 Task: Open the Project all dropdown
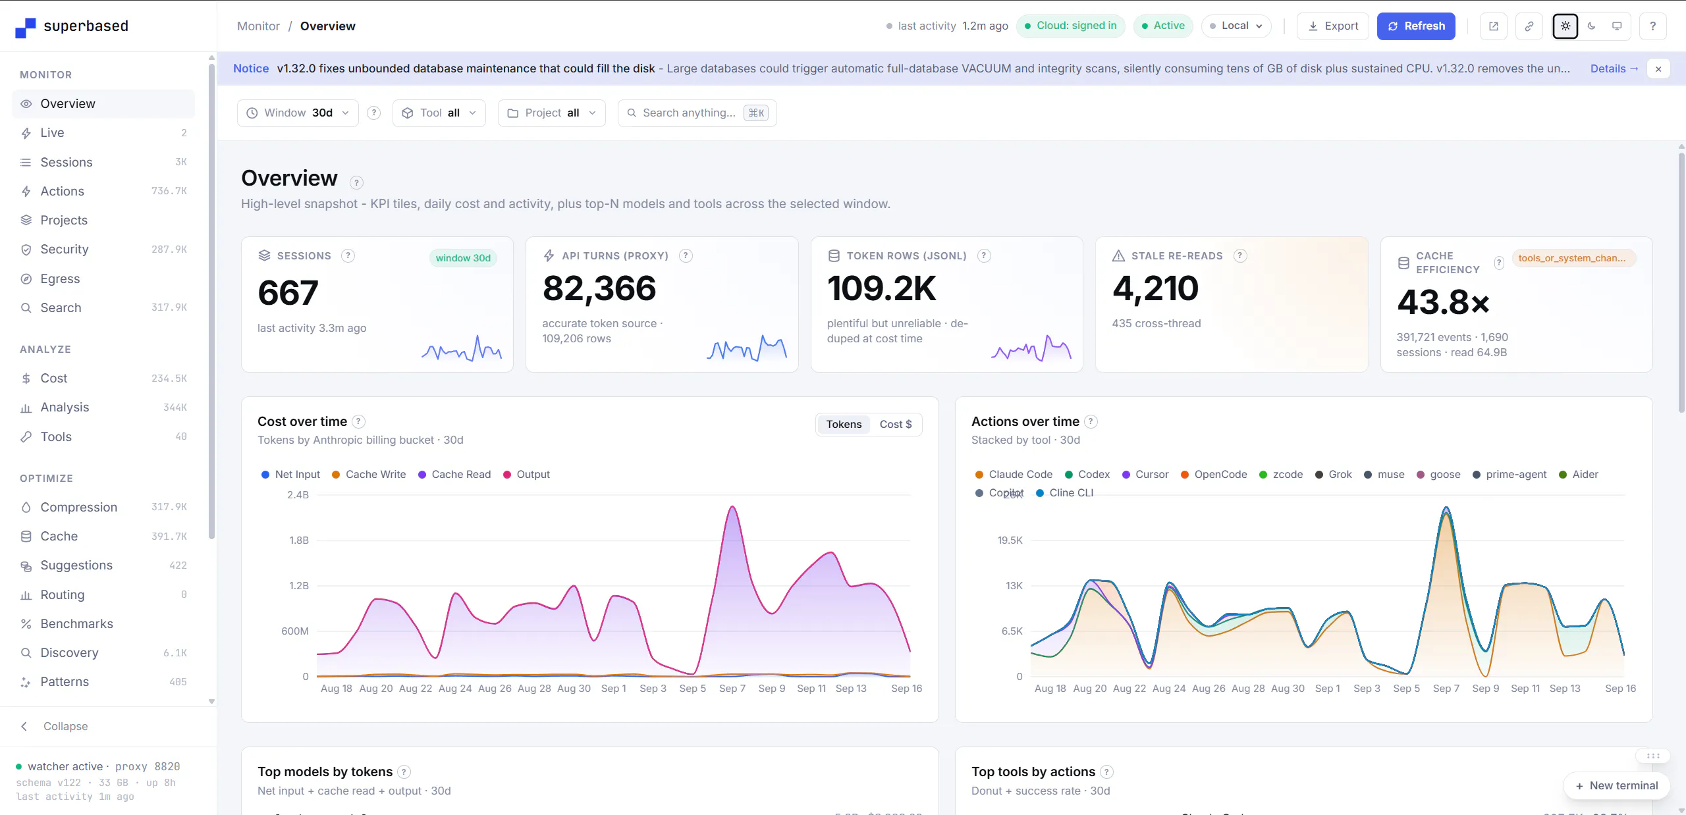(x=551, y=113)
